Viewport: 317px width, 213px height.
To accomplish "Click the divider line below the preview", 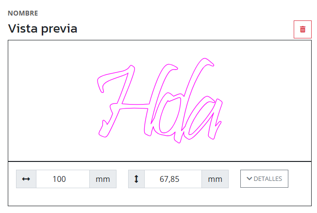I will 159,161.
